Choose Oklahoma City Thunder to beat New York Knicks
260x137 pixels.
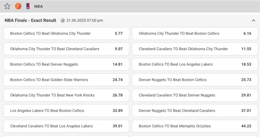[66, 95]
